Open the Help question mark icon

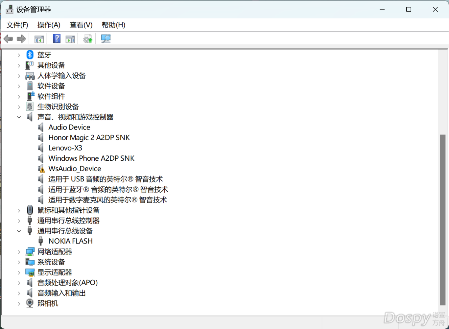57,39
